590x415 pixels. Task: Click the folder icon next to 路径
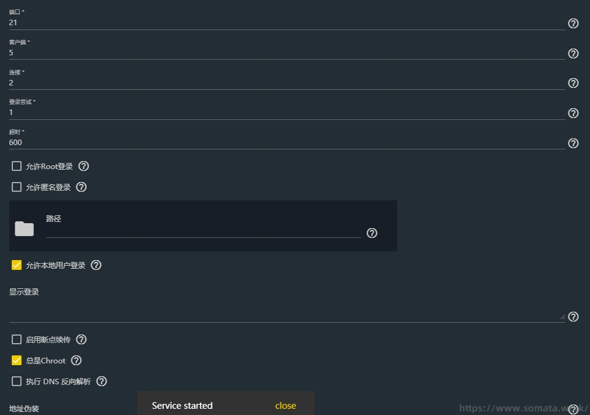(25, 229)
